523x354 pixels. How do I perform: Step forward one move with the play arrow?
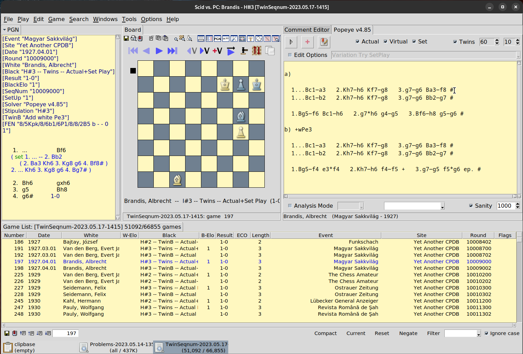(x=159, y=51)
